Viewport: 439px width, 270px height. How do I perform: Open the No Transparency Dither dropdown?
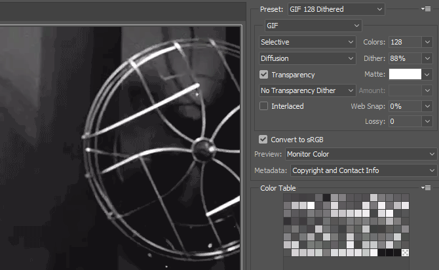tap(307, 90)
